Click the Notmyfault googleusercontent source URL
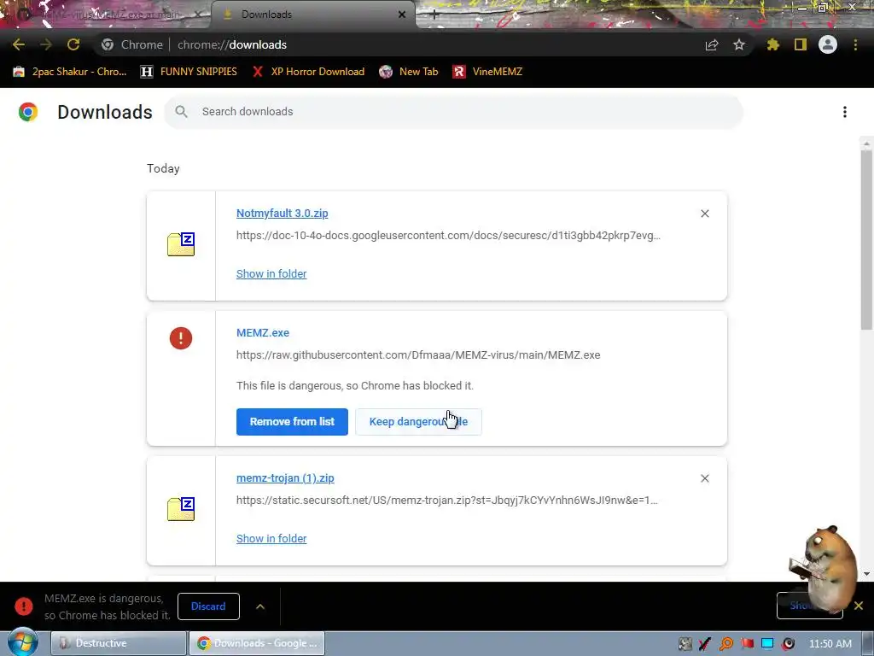Image resolution: width=874 pixels, height=656 pixels. click(448, 236)
